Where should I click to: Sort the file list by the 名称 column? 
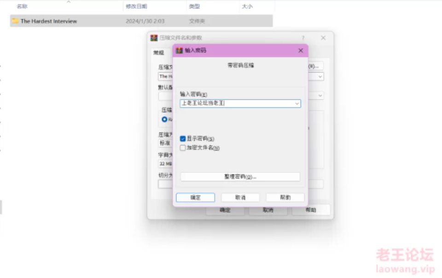tap(22, 6)
